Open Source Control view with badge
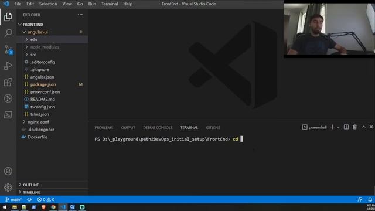 point(8,49)
